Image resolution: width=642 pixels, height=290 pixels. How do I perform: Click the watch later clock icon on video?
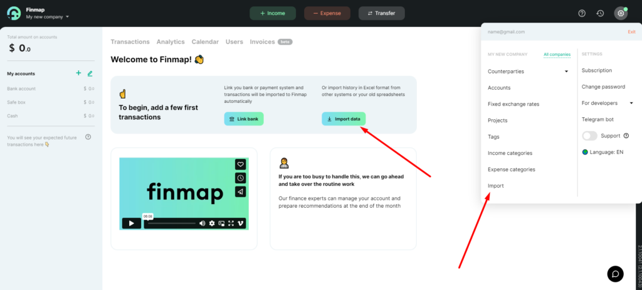point(240,178)
